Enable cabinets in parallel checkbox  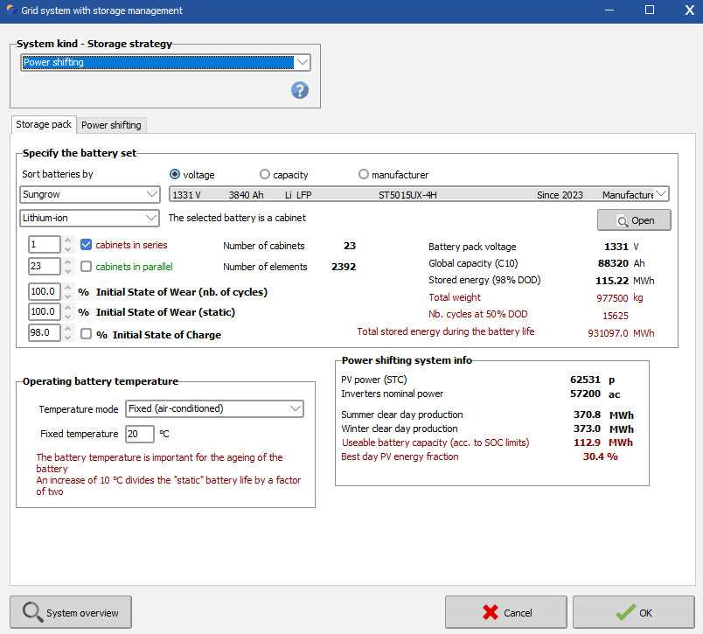(87, 267)
